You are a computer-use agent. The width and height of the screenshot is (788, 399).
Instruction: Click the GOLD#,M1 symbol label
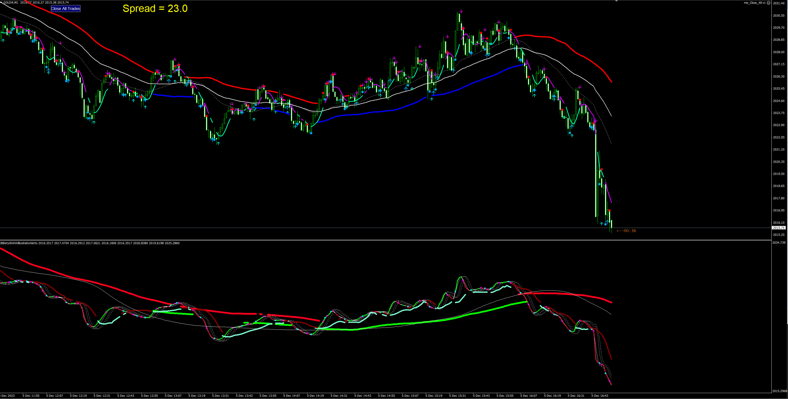[x=10, y=2]
